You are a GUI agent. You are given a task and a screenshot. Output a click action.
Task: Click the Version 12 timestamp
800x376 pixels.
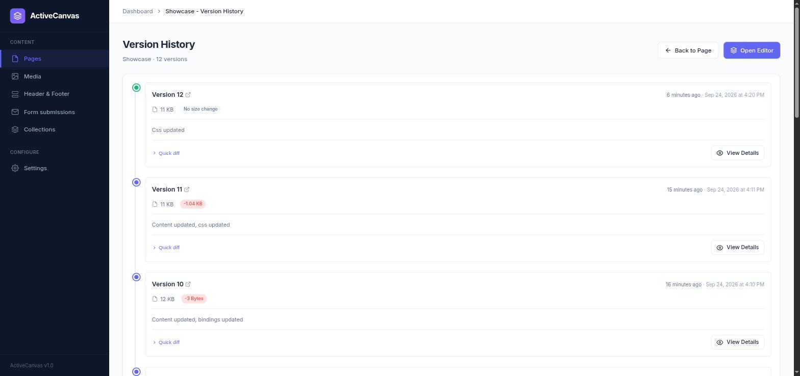(x=715, y=95)
